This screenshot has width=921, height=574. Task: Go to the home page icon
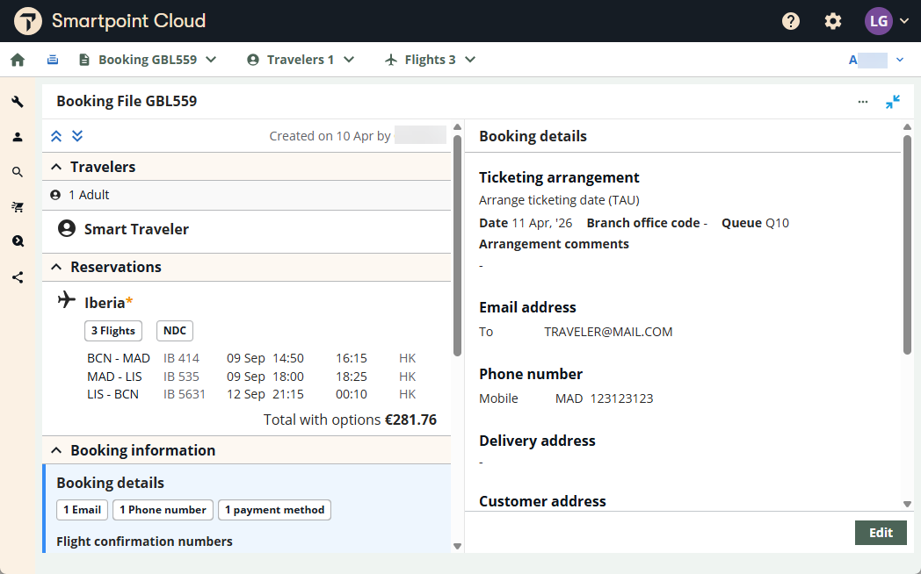coord(18,60)
